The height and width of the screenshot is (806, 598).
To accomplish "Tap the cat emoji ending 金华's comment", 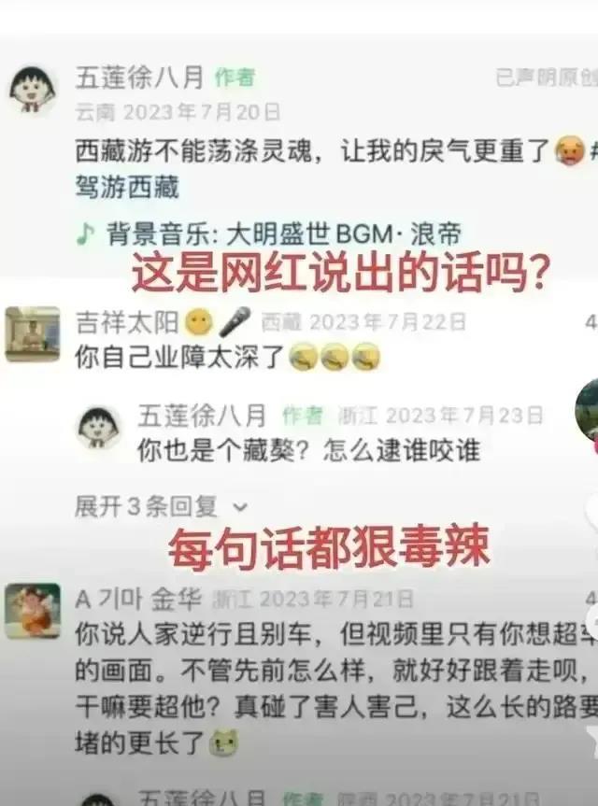I will (224, 742).
